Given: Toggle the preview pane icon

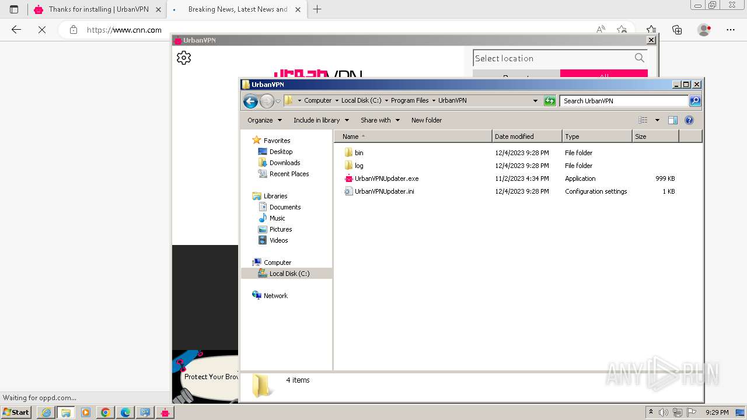Looking at the screenshot, I should click(x=672, y=120).
